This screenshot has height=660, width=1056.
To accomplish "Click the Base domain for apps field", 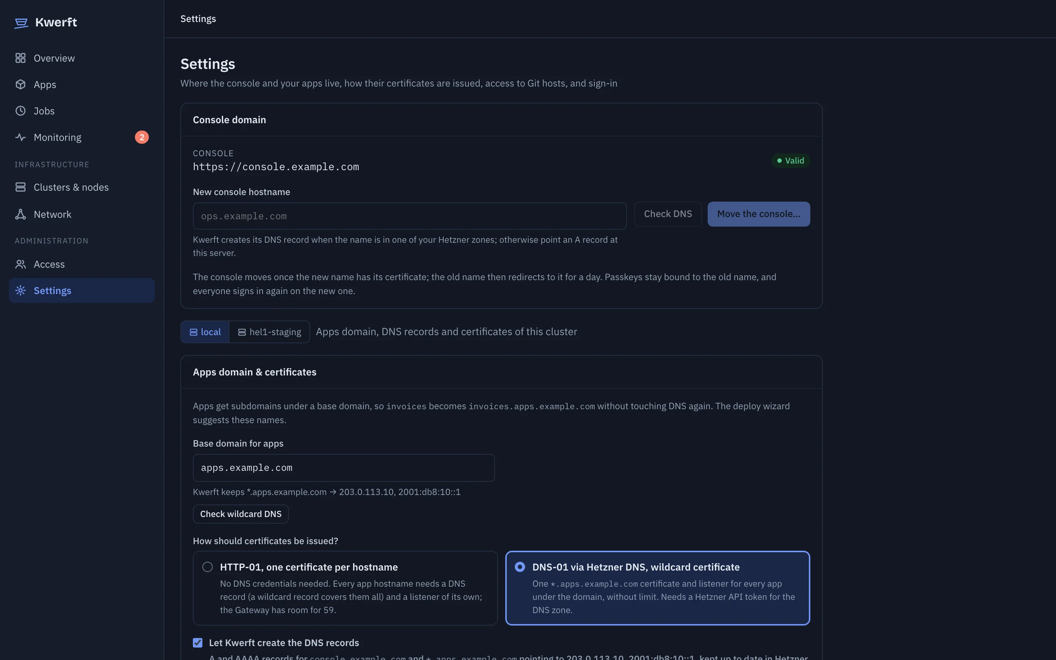I will 344,467.
